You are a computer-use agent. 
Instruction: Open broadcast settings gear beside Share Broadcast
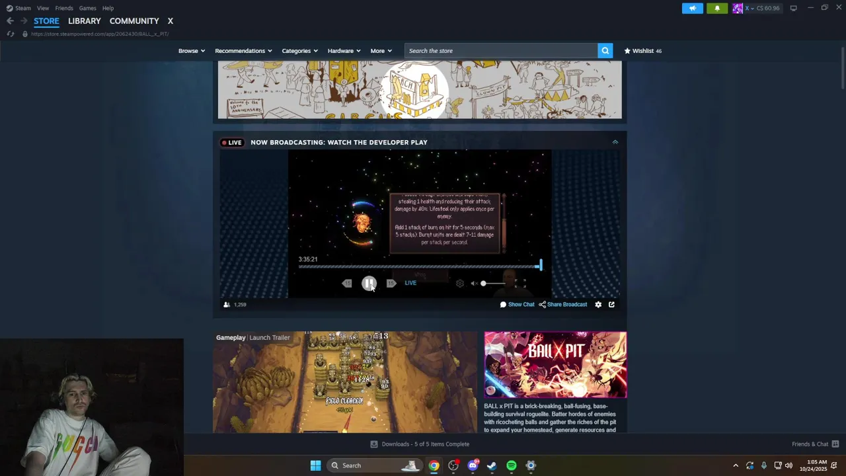pyautogui.click(x=598, y=305)
